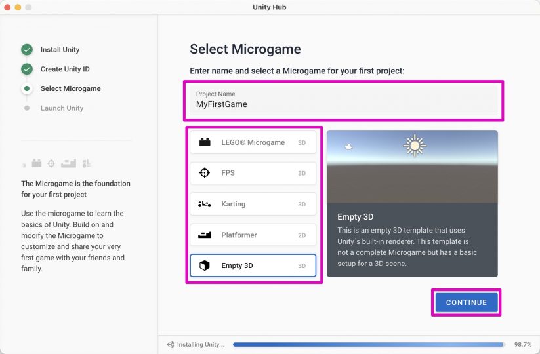Viewport: 540px width, 354px height.
Task: Select the LEGO® Microgame option
Action: (x=253, y=142)
